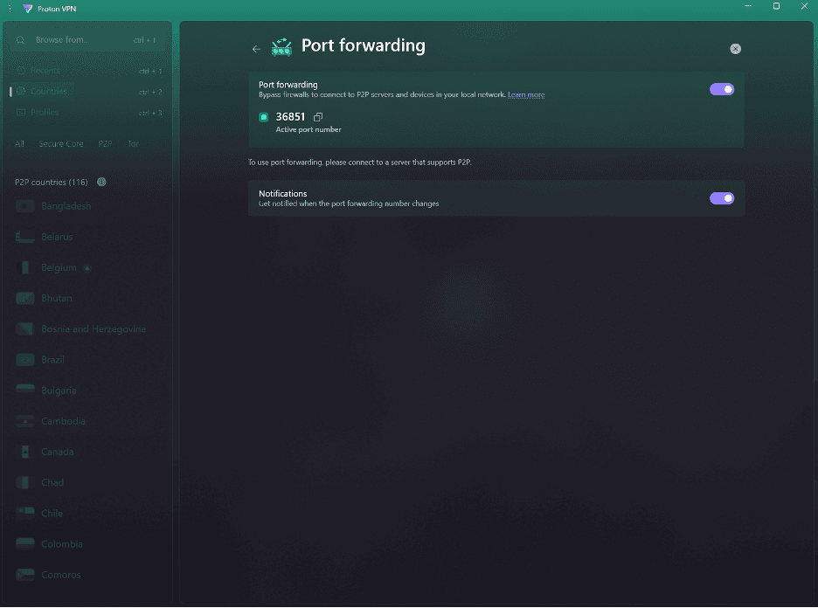Select the P2P filter button
Image resolution: width=818 pixels, height=608 pixels.
click(x=105, y=143)
